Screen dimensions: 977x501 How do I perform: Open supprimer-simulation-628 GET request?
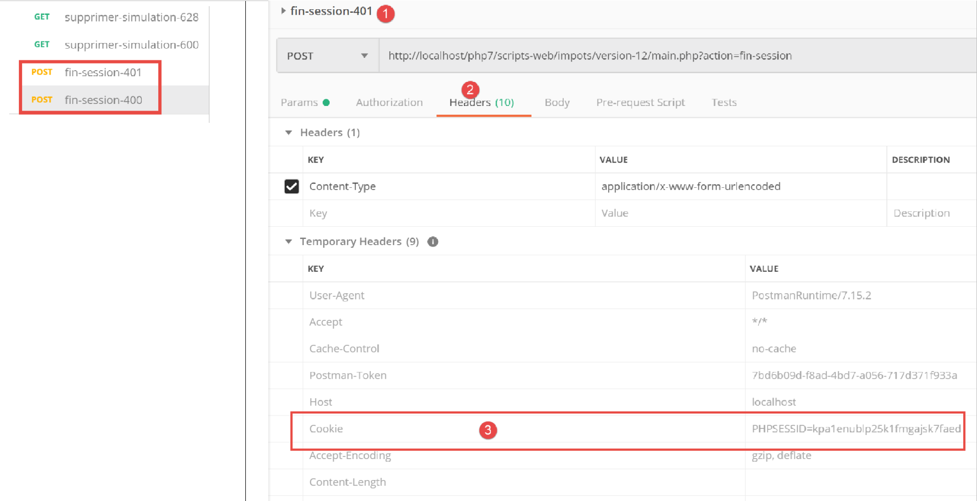pos(131,17)
